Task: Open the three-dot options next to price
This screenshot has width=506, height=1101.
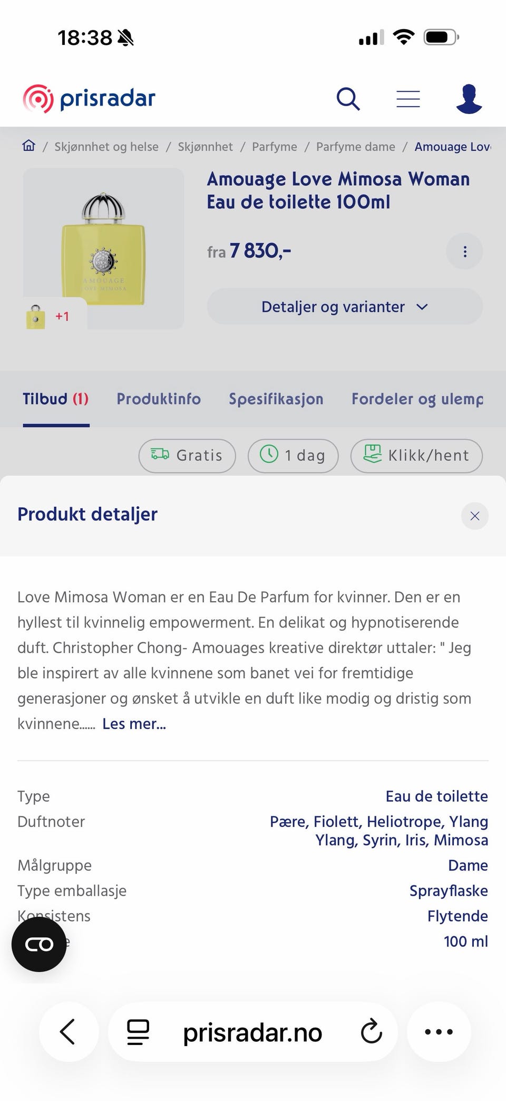Action: pos(464,251)
